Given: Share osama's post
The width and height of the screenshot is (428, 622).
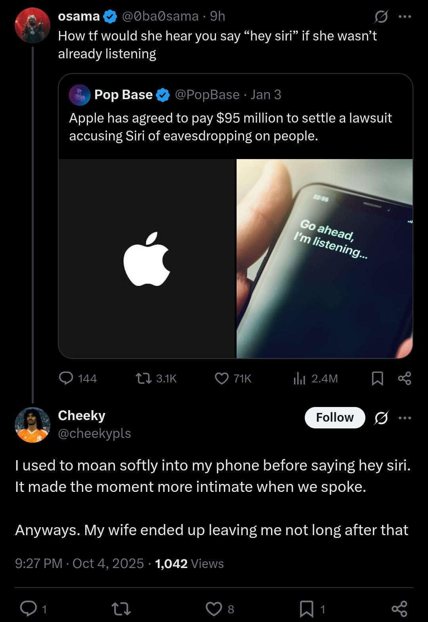Looking at the screenshot, I should pyautogui.click(x=405, y=378).
